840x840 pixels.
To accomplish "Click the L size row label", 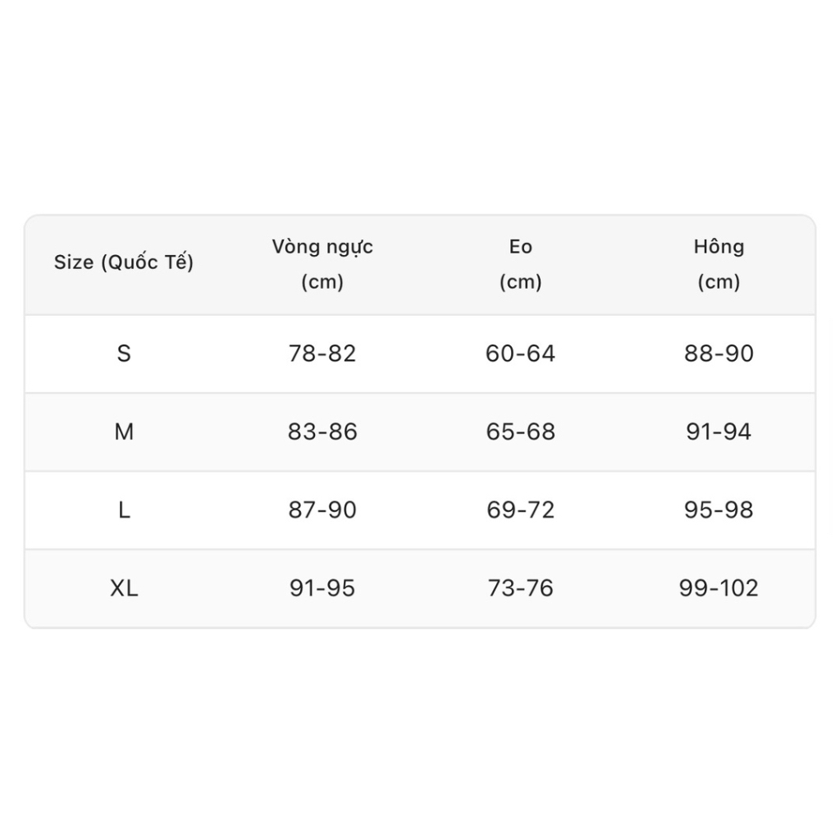I will 124,510.
